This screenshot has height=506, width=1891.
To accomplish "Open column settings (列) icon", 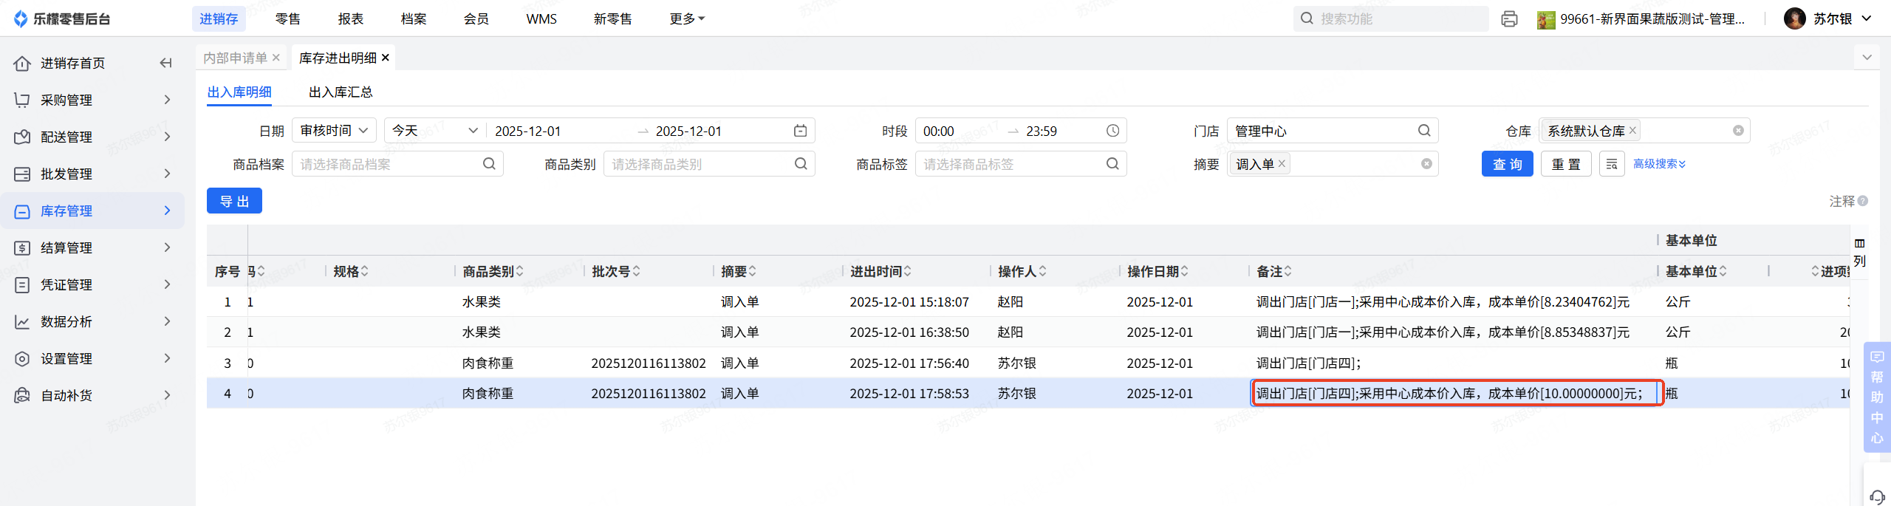I will point(1859,251).
